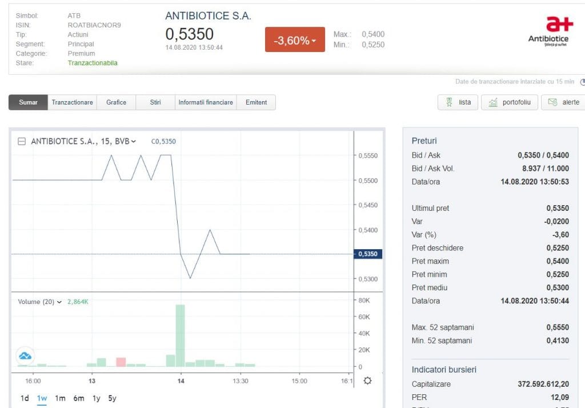Click the delayed data clock icon
This screenshot has width=585, height=408.
tap(582, 82)
